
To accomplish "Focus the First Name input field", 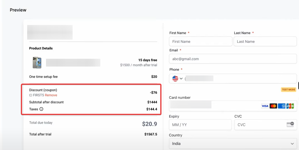I will (x=201, y=42).
